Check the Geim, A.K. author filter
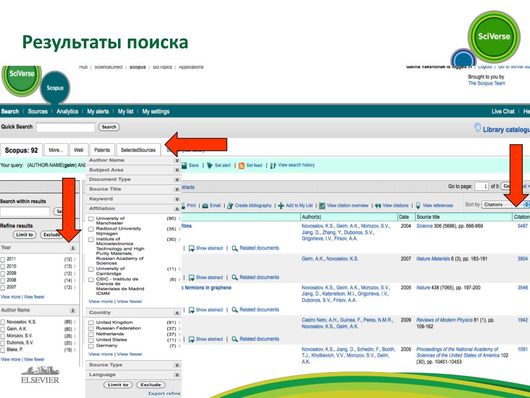530x398 pixels. (x=3, y=329)
